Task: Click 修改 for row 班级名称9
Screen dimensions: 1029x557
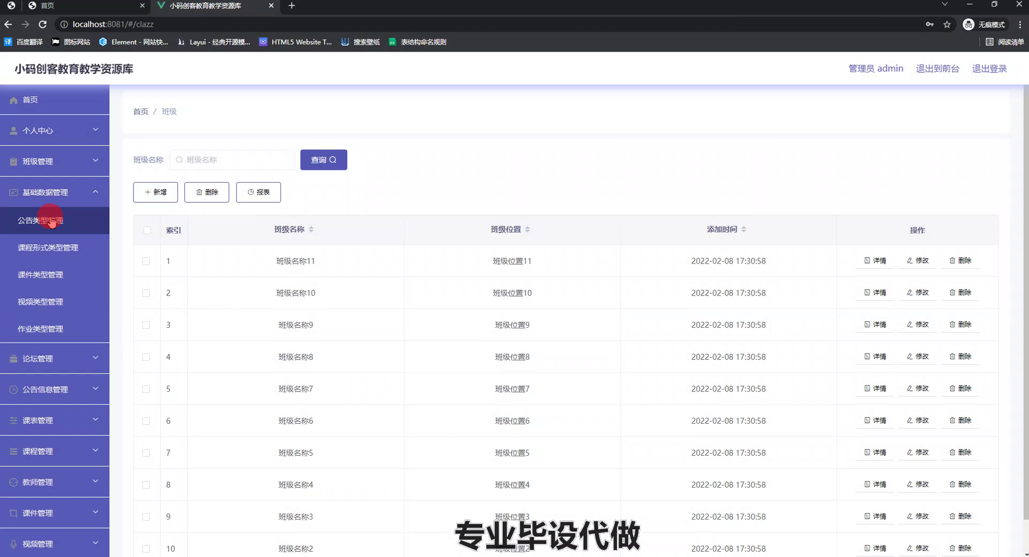Action: click(x=918, y=325)
